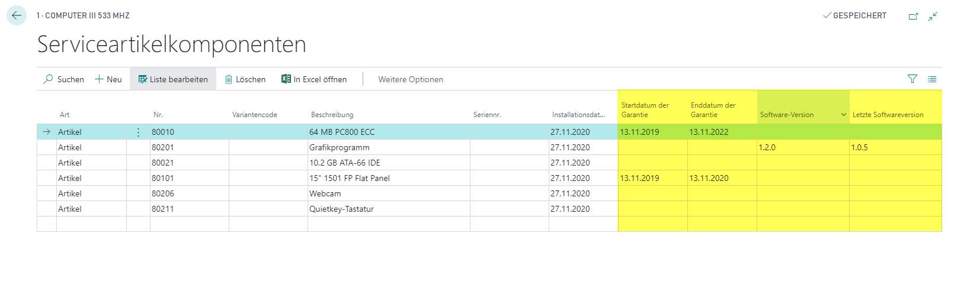The image size is (954, 291).
Task: Click item number 80101 link
Action: coord(163,178)
